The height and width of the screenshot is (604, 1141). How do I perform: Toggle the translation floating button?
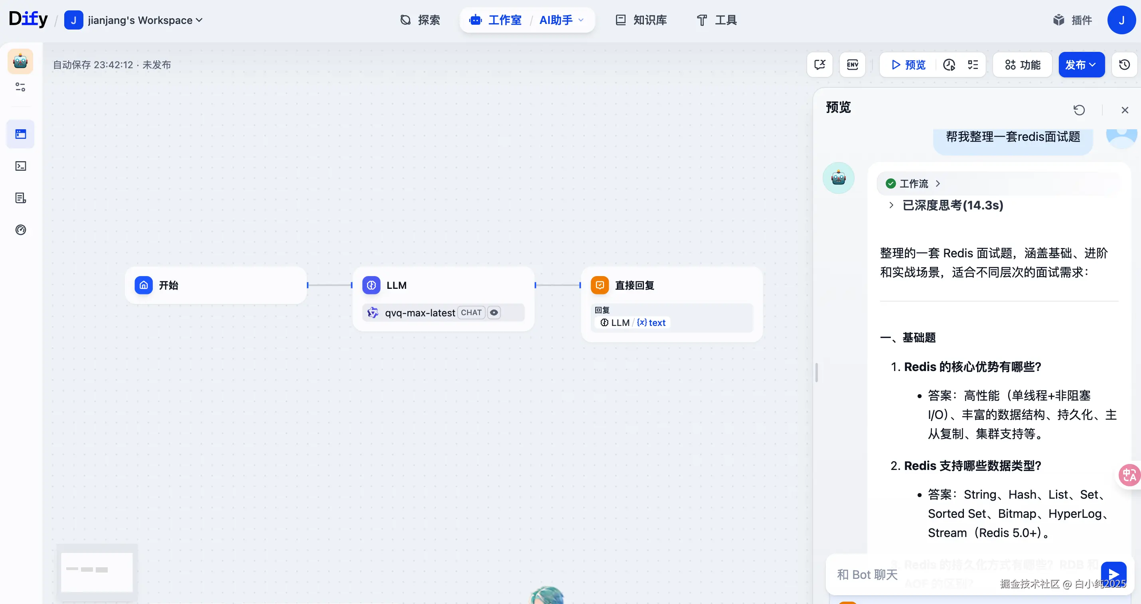coord(1129,475)
